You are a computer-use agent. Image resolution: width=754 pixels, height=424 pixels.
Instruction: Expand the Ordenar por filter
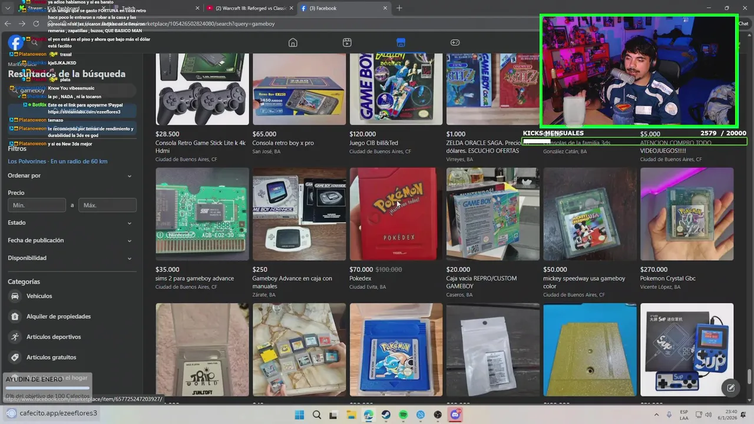(x=71, y=175)
